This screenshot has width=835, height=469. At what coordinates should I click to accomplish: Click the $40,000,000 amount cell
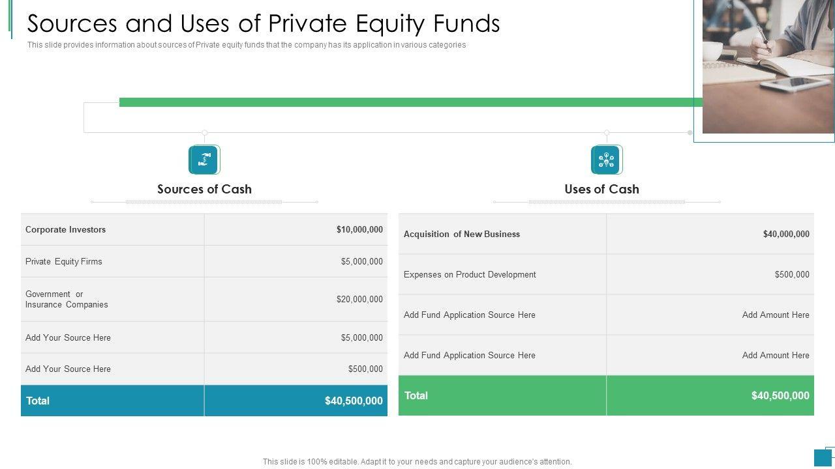pyautogui.click(x=786, y=234)
